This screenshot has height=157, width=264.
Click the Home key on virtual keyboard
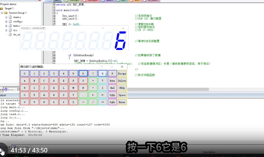tap(112, 80)
